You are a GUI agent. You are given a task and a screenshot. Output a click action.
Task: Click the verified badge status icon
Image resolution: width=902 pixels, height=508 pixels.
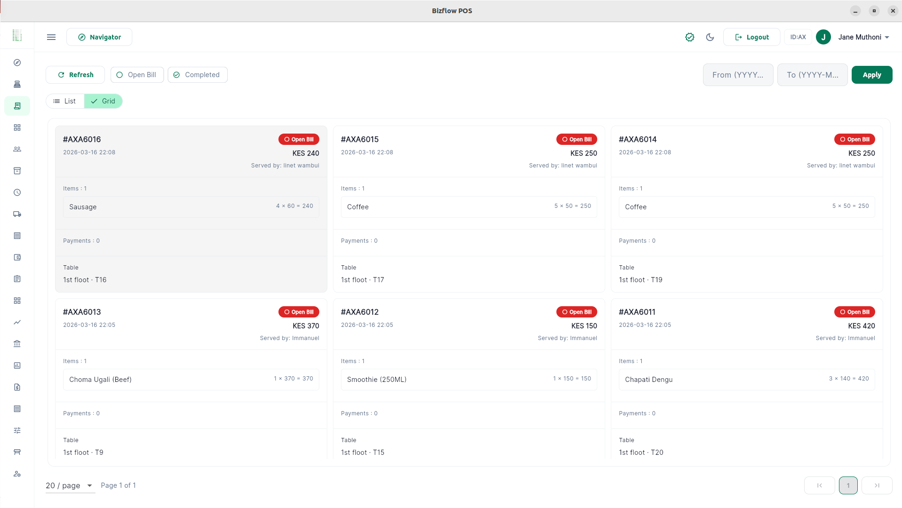pos(689,37)
